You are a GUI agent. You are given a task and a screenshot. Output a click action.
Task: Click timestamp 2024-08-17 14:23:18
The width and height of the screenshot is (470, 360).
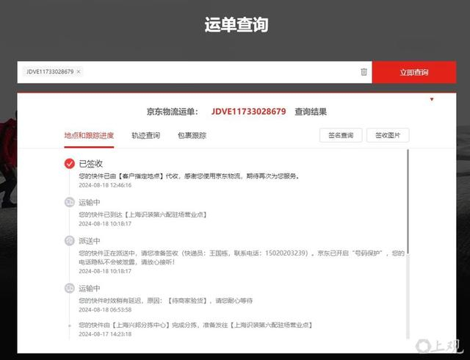click(105, 334)
